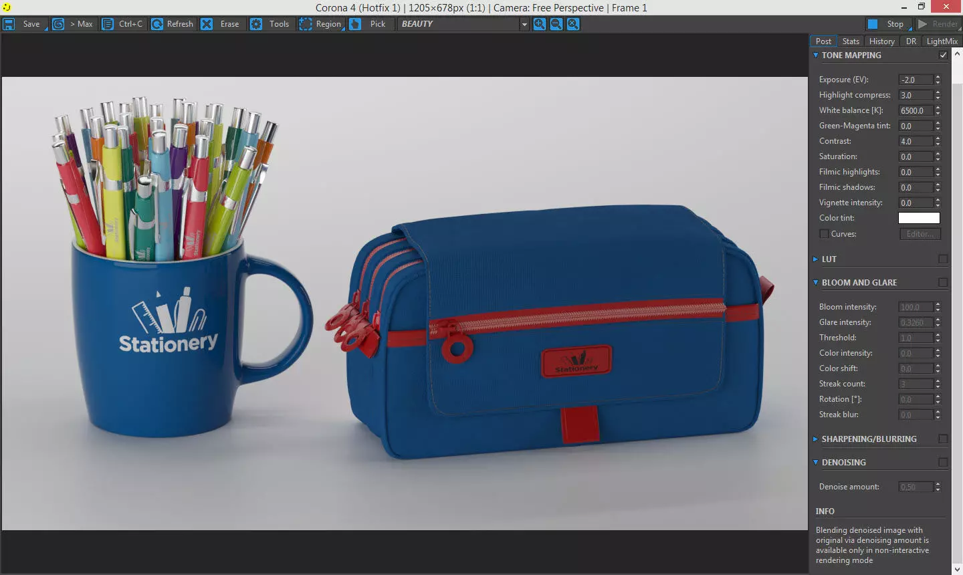The width and height of the screenshot is (963, 575).
Task: Copy the render with Ctrl+C button
Action: [123, 24]
